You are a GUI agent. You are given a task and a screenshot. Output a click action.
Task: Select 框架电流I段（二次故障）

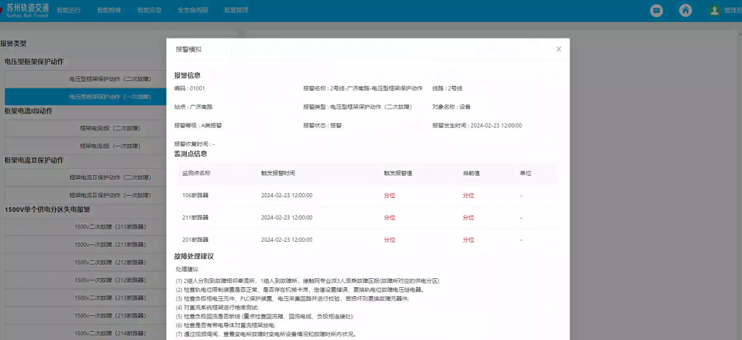point(85,128)
